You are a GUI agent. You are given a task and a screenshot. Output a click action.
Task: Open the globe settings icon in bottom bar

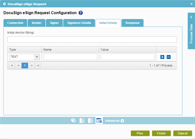[74, 121]
